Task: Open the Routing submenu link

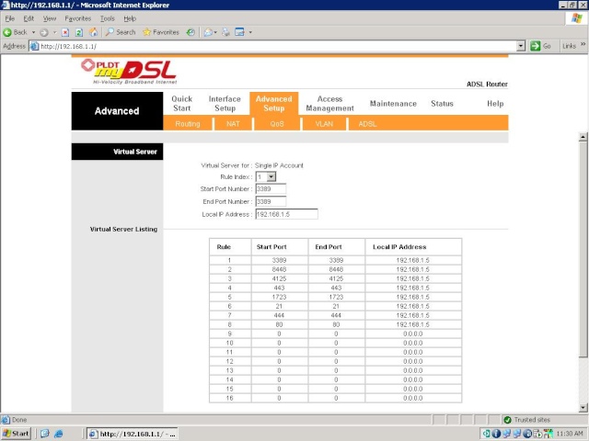Action: click(188, 124)
